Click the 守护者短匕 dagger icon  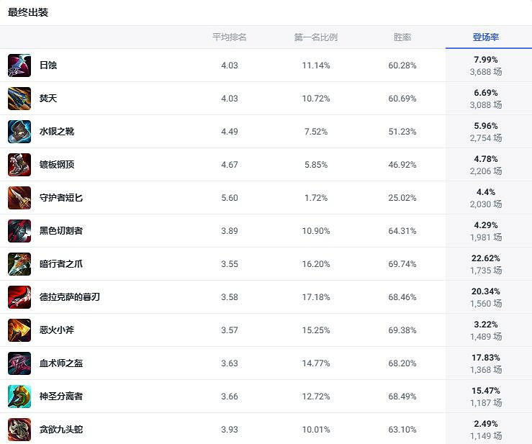coord(19,198)
